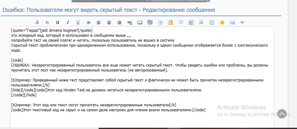Open the font style tool
The width and height of the screenshot is (297, 129).
coord(37,22)
